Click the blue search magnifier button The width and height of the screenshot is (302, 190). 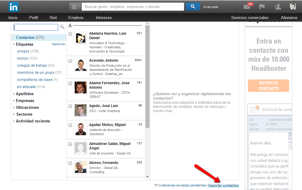[193, 7]
